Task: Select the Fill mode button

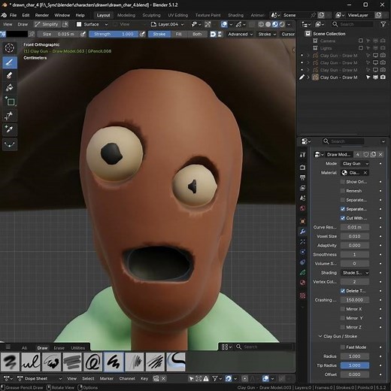Action: coord(179,34)
